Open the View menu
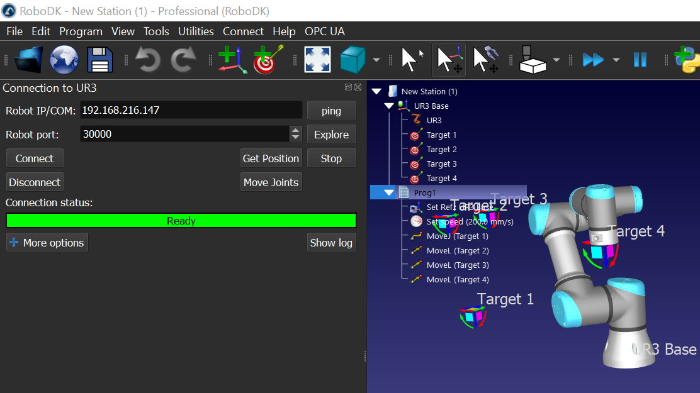Screen dimensions: 700x393 coord(123,31)
